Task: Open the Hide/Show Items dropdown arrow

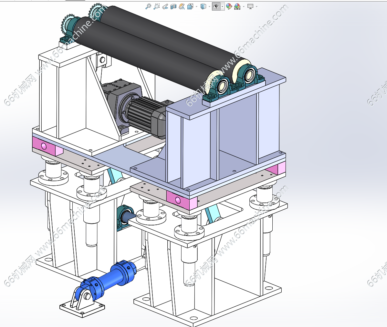Action: [x=222, y=6]
